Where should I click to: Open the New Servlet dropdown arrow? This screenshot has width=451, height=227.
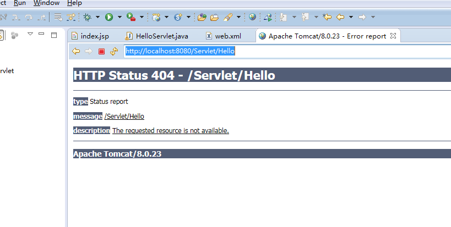(189, 17)
